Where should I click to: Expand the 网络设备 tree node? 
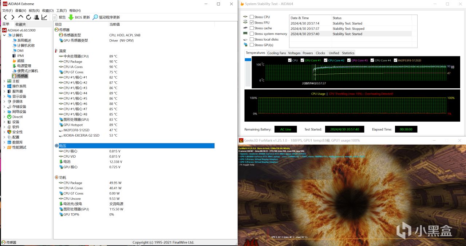4,112
